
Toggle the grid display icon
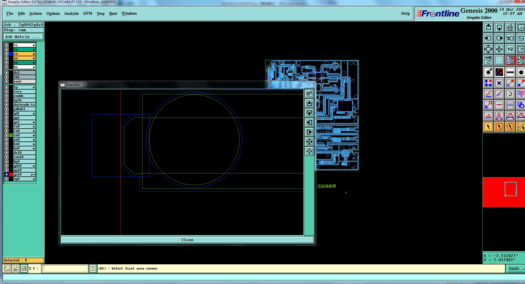click(499, 60)
